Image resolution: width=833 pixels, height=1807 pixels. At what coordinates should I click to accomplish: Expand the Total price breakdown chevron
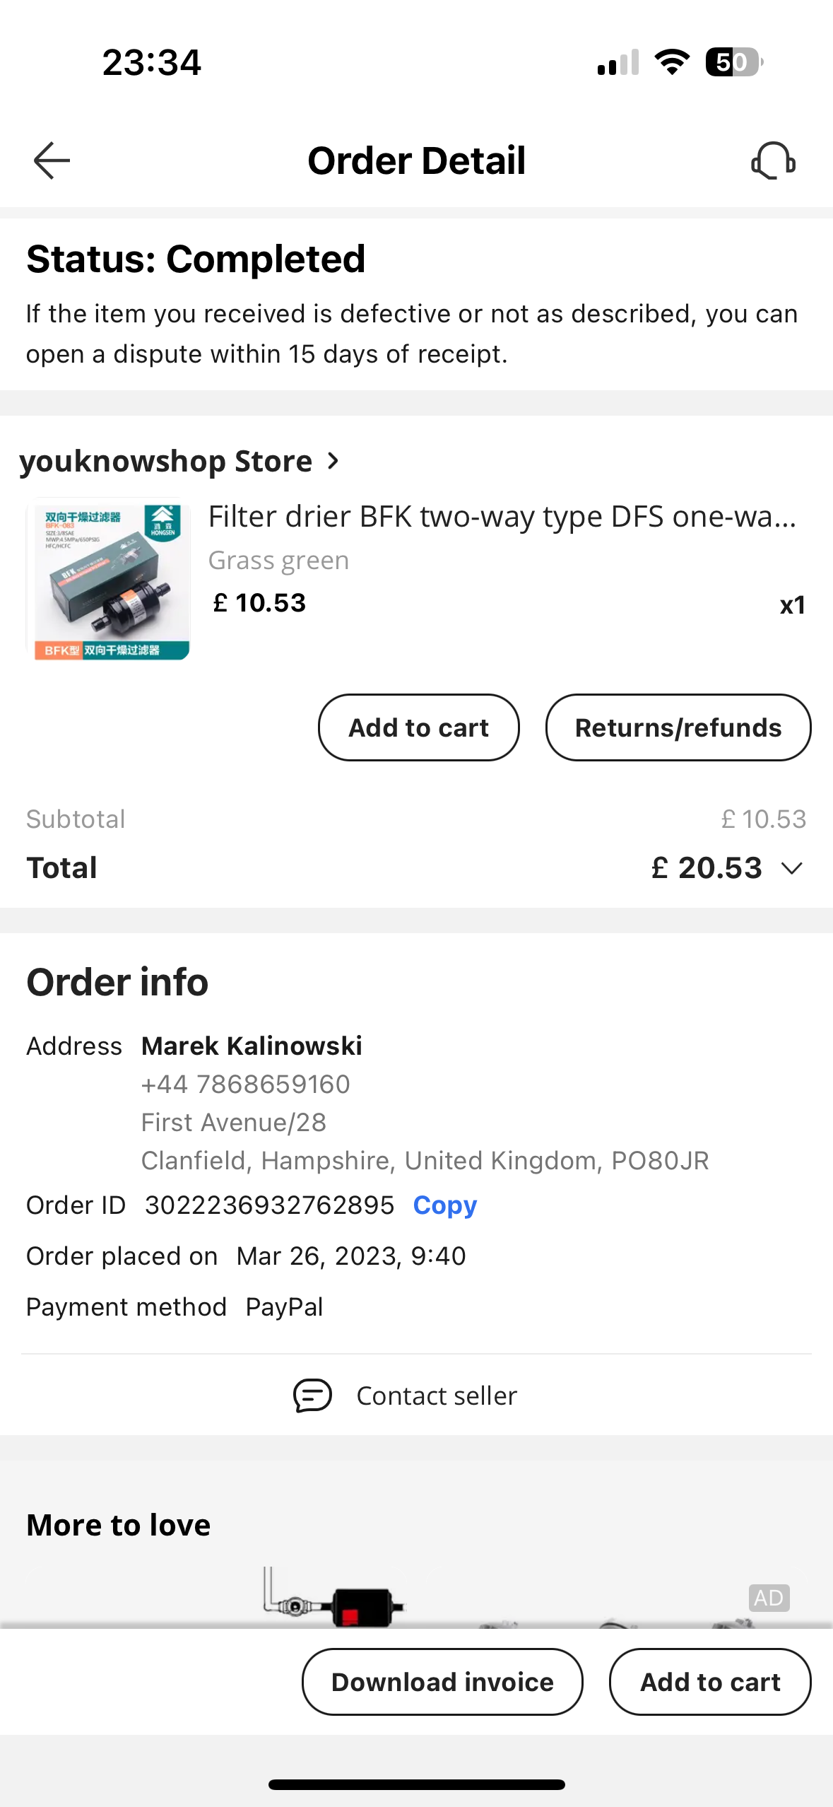(792, 868)
